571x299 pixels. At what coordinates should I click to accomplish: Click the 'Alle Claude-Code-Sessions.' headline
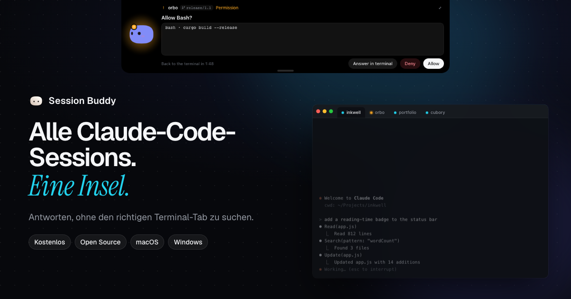click(132, 145)
